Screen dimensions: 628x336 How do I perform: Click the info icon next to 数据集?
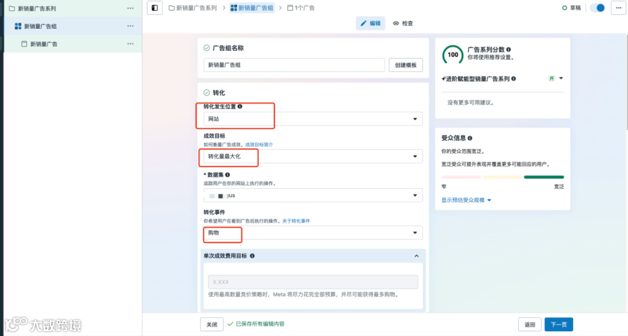pos(228,175)
